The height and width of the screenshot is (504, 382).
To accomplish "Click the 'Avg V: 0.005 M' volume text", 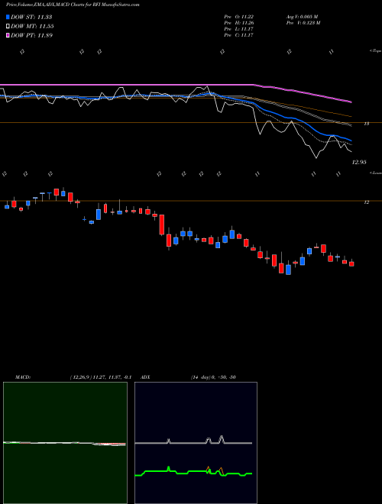I will pyautogui.click(x=303, y=17).
